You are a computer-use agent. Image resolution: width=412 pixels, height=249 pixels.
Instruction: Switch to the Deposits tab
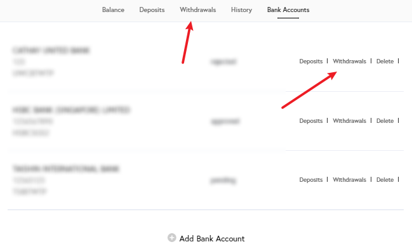(x=152, y=10)
